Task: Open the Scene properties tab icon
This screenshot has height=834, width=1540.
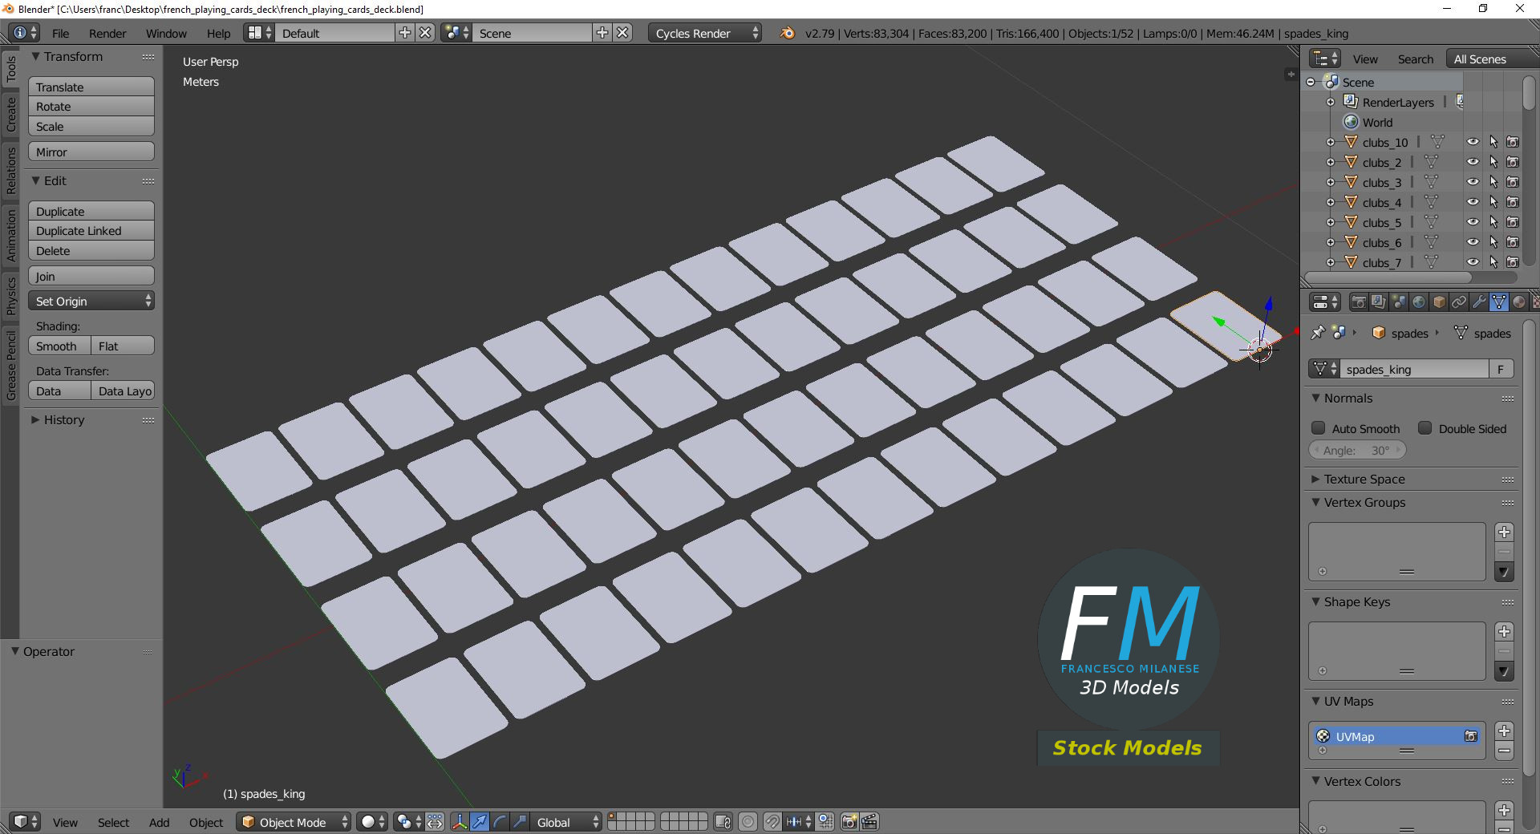Action: click(1399, 302)
